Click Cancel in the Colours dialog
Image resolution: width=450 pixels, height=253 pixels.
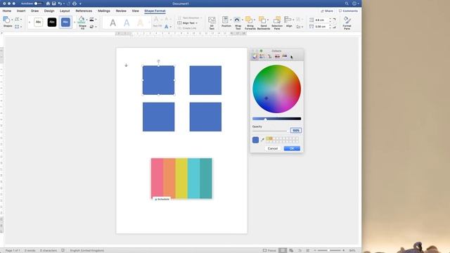[x=273, y=148]
